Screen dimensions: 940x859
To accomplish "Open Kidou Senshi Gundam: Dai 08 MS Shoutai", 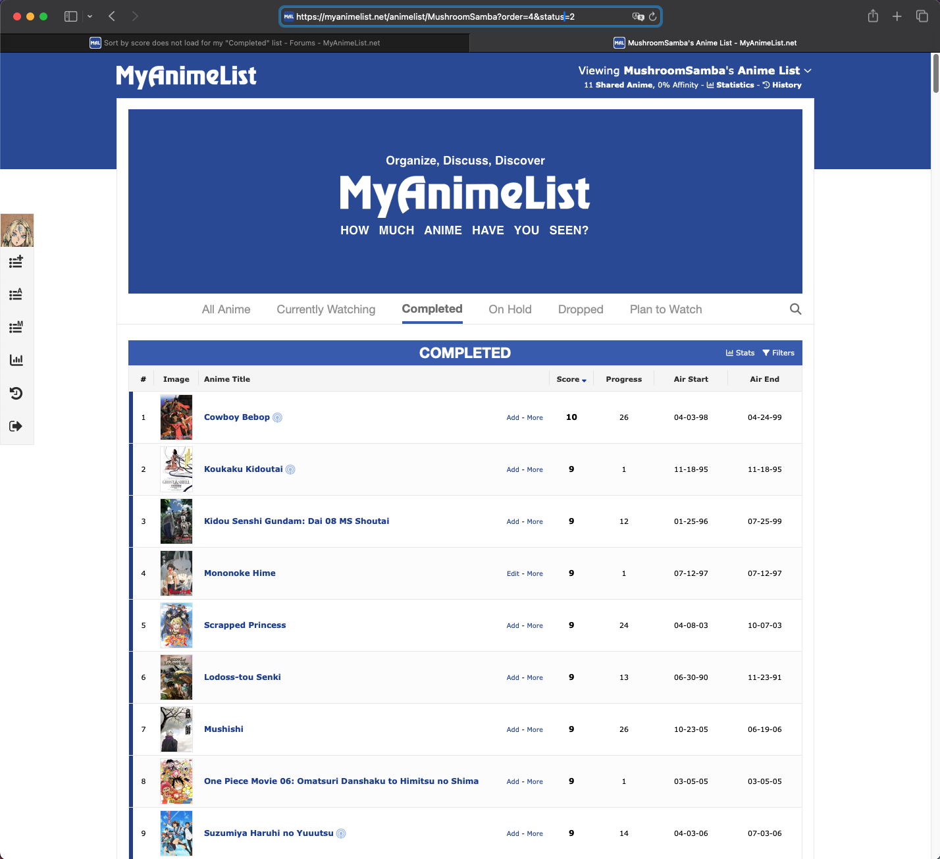I will point(296,521).
